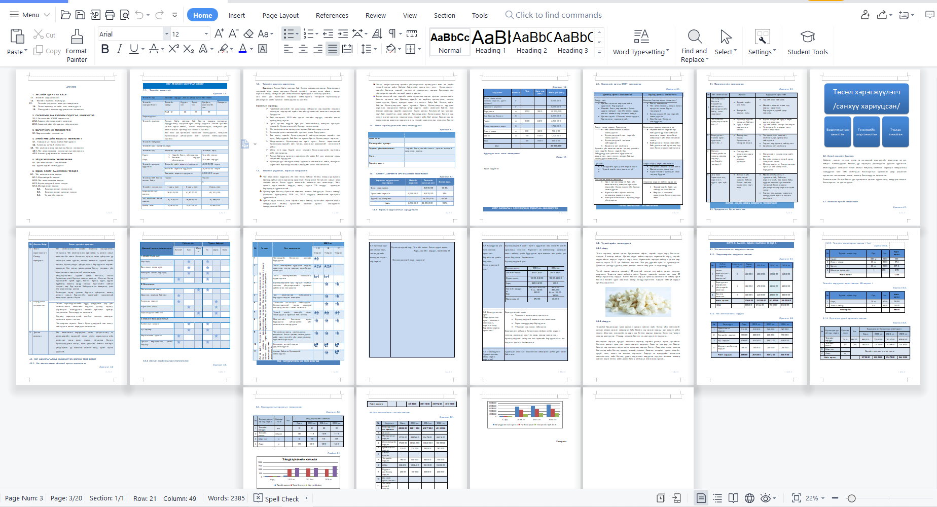Expand the styles gallery more arrow
This screenshot has height=507, width=937.
599,51
